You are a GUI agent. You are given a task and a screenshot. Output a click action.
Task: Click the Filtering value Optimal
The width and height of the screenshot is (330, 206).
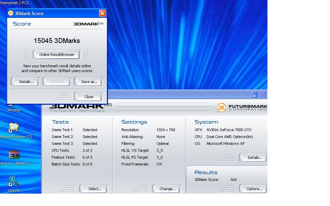(163, 144)
